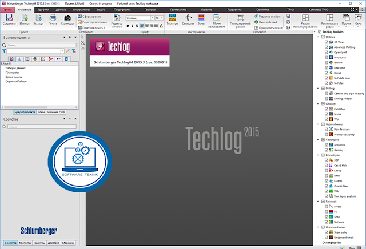Screen dimensions: 366x249
Task: Toggle the Acoustics module checkbox
Action: tap(327, 145)
